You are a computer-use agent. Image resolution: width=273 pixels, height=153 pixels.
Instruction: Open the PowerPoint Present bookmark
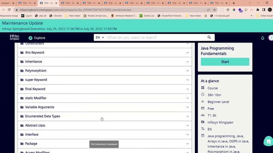tap(170, 16)
